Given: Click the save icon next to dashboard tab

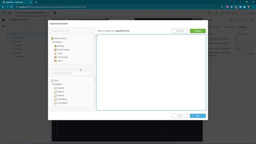Looking at the screenshot, I should pyautogui.click(x=55, y=13).
